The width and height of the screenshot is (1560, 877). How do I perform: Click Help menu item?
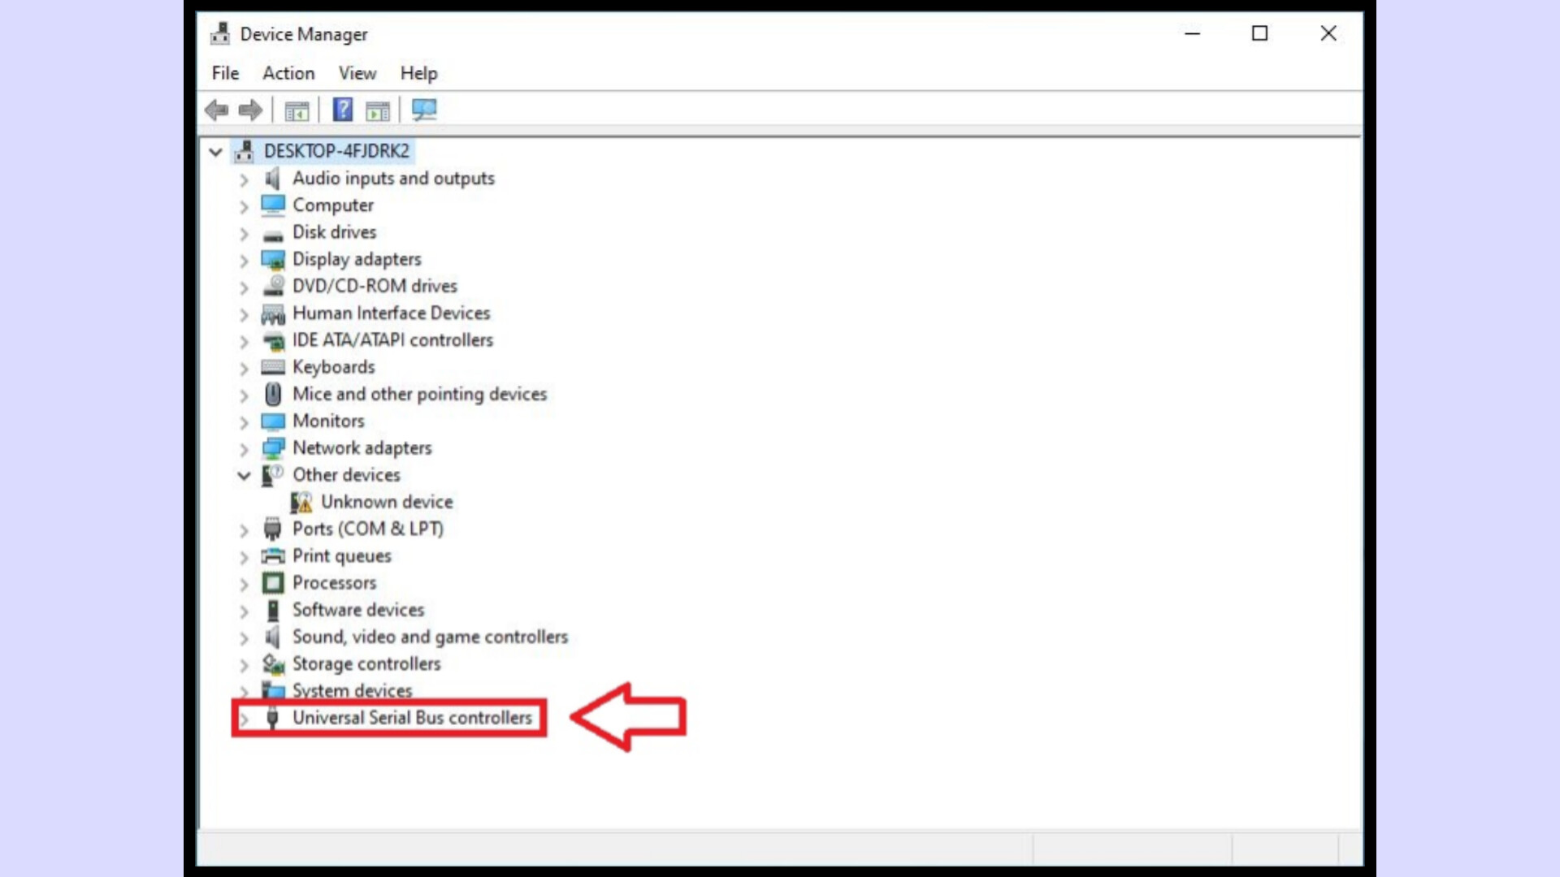[x=418, y=71]
